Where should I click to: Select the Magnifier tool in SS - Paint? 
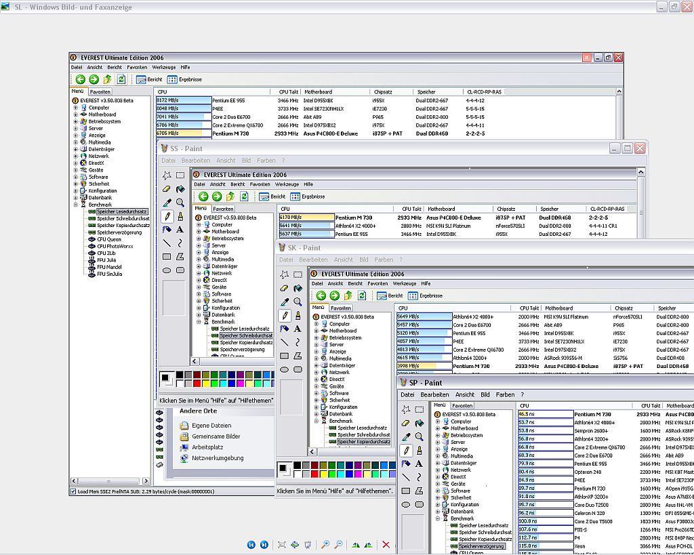pos(180,203)
